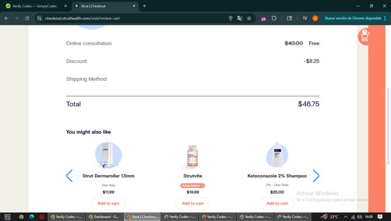Click the 16:08 taskbar clock
This screenshot has width=391, height=221.
[368, 217]
